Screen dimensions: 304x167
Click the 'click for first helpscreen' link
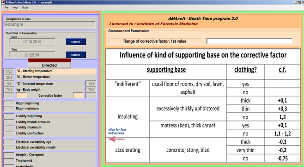pos(117,131)
